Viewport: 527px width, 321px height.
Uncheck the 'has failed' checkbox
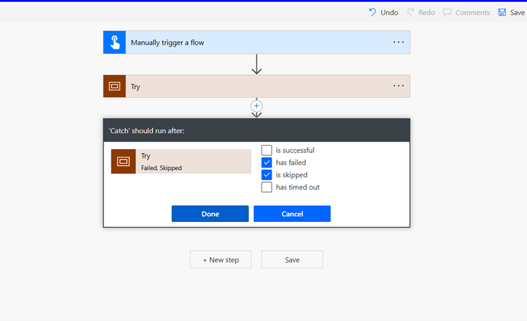267,163
